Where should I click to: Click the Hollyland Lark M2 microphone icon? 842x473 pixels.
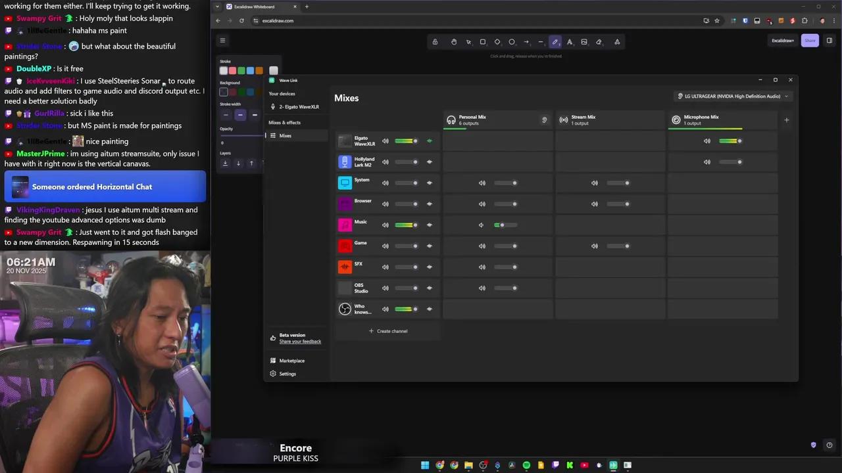pos(345,162)
